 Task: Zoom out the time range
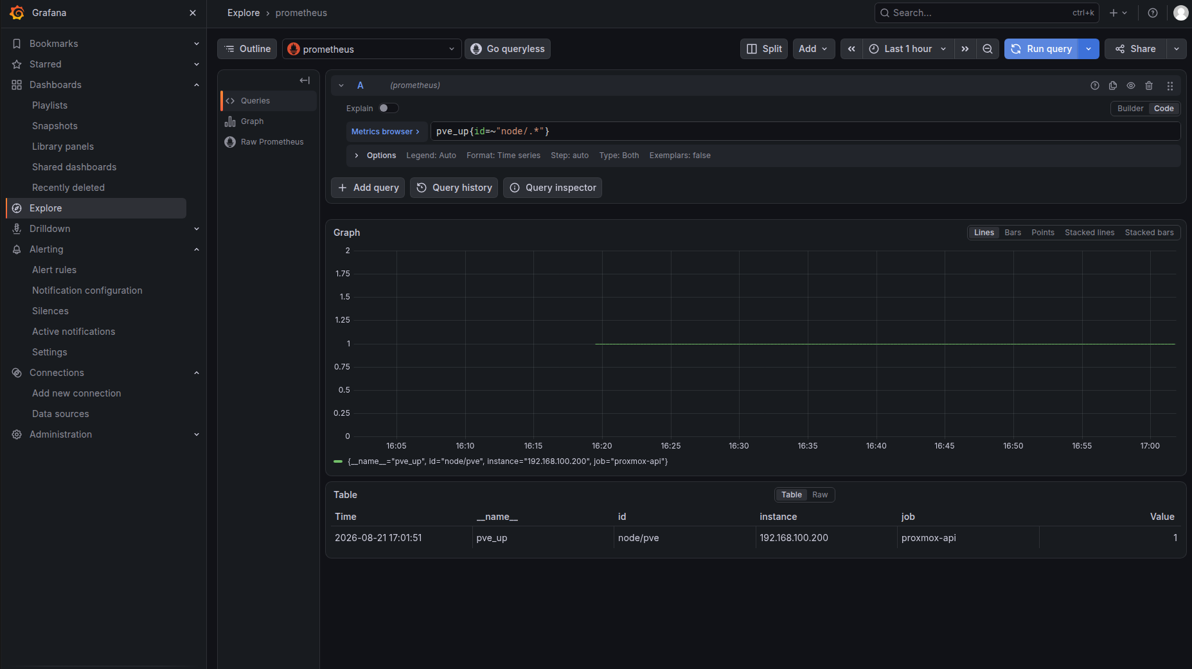[988, 49]
